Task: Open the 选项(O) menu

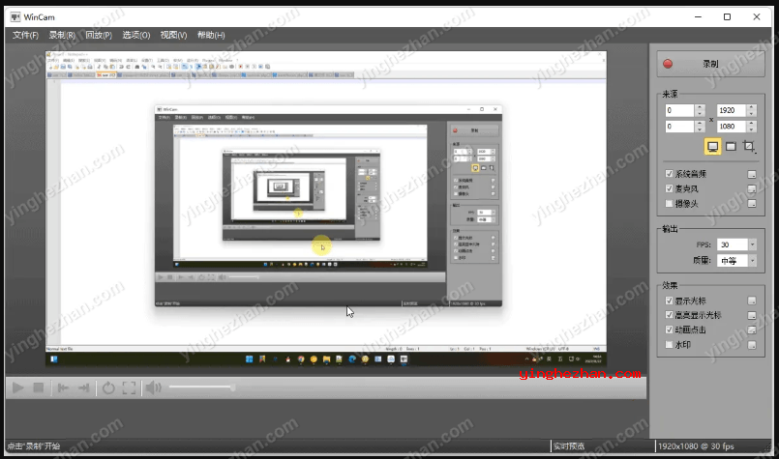Action: tap(135, 36)
